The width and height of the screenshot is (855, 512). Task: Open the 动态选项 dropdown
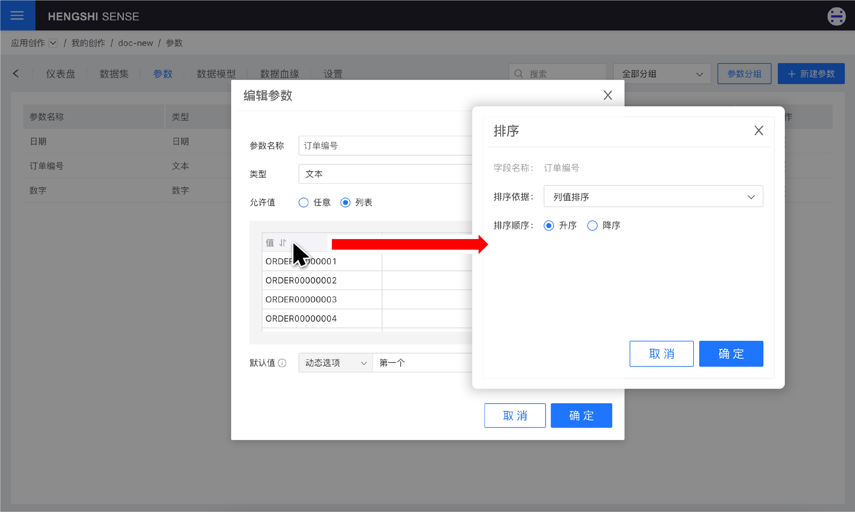(x=335, y=363)
